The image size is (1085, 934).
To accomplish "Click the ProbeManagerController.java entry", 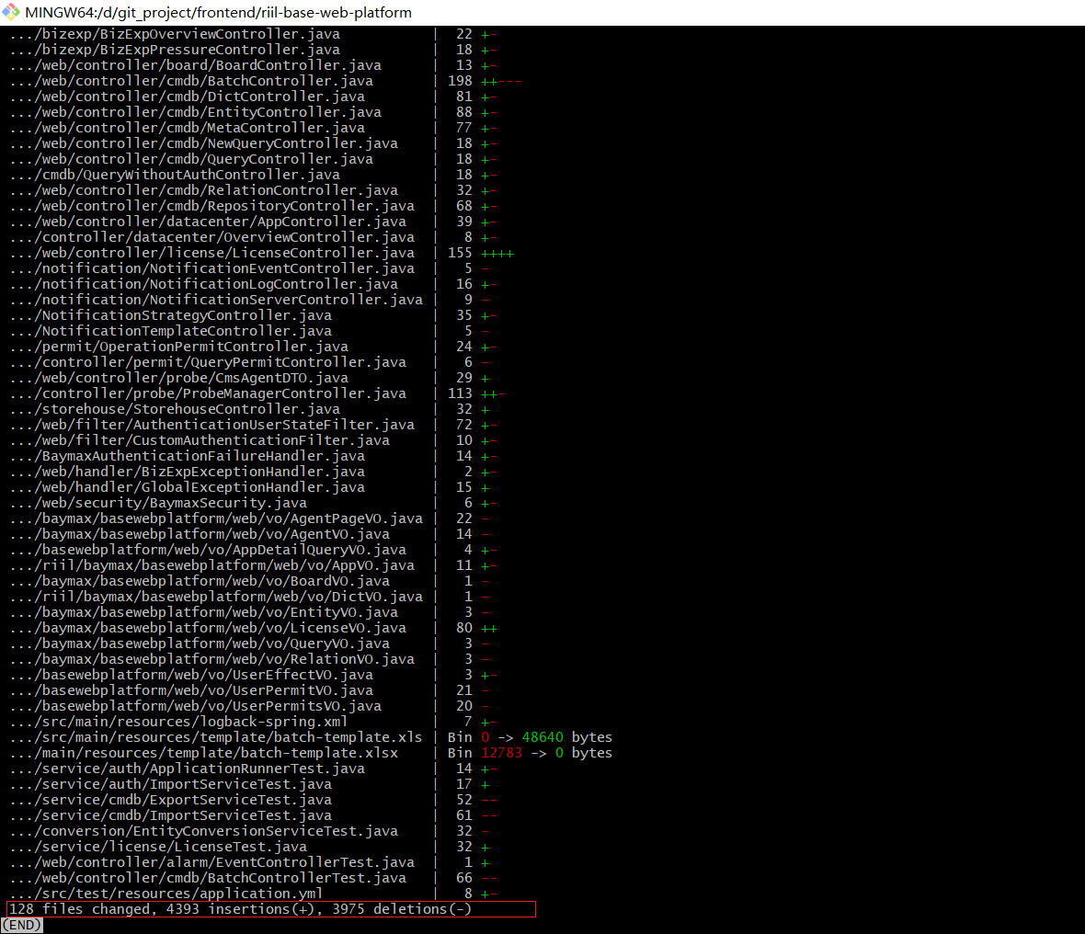I will coord(208,393).
